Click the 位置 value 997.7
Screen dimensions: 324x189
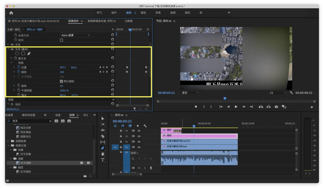[x=63, y=67]
